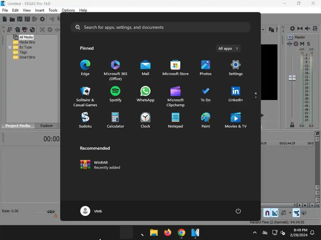Open the LinkedIn pinned app
321x240 pixels.
236,94
